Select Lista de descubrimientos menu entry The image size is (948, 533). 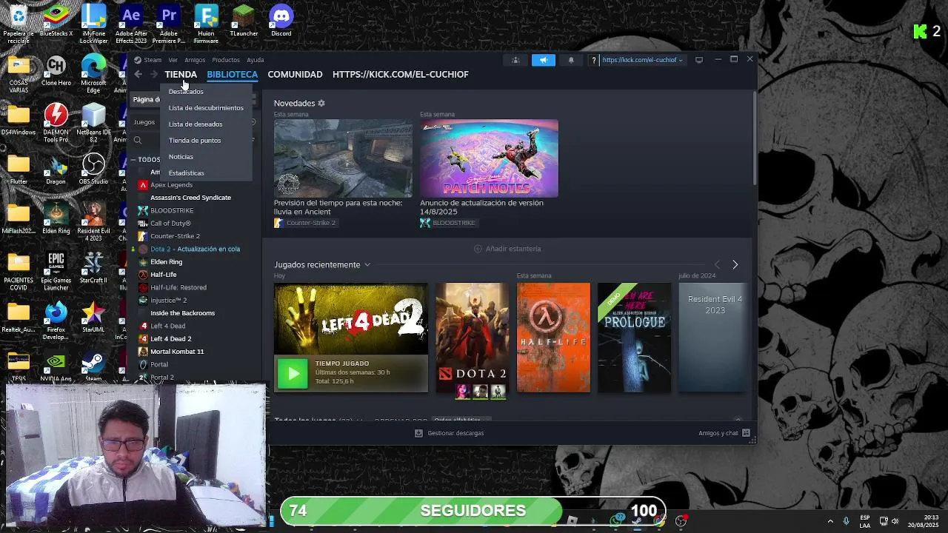tap(206, 108)
